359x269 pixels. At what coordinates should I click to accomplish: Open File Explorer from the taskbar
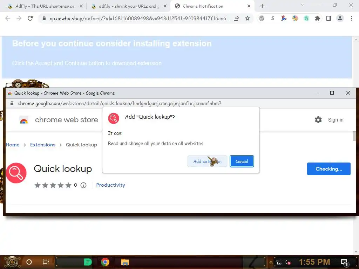(125, 262)
